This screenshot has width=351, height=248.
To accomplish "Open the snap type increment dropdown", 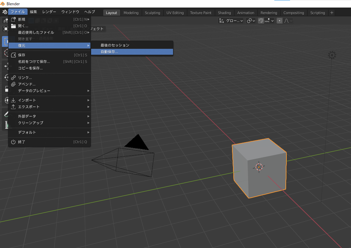I will point(269,21).
